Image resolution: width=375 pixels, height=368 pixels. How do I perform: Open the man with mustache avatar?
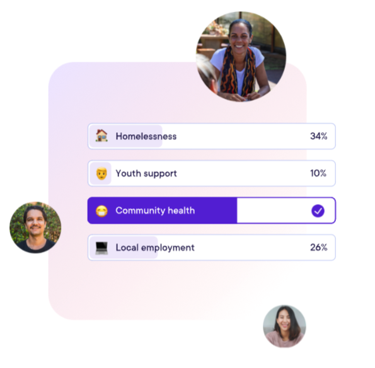click(x=35, y=227)
